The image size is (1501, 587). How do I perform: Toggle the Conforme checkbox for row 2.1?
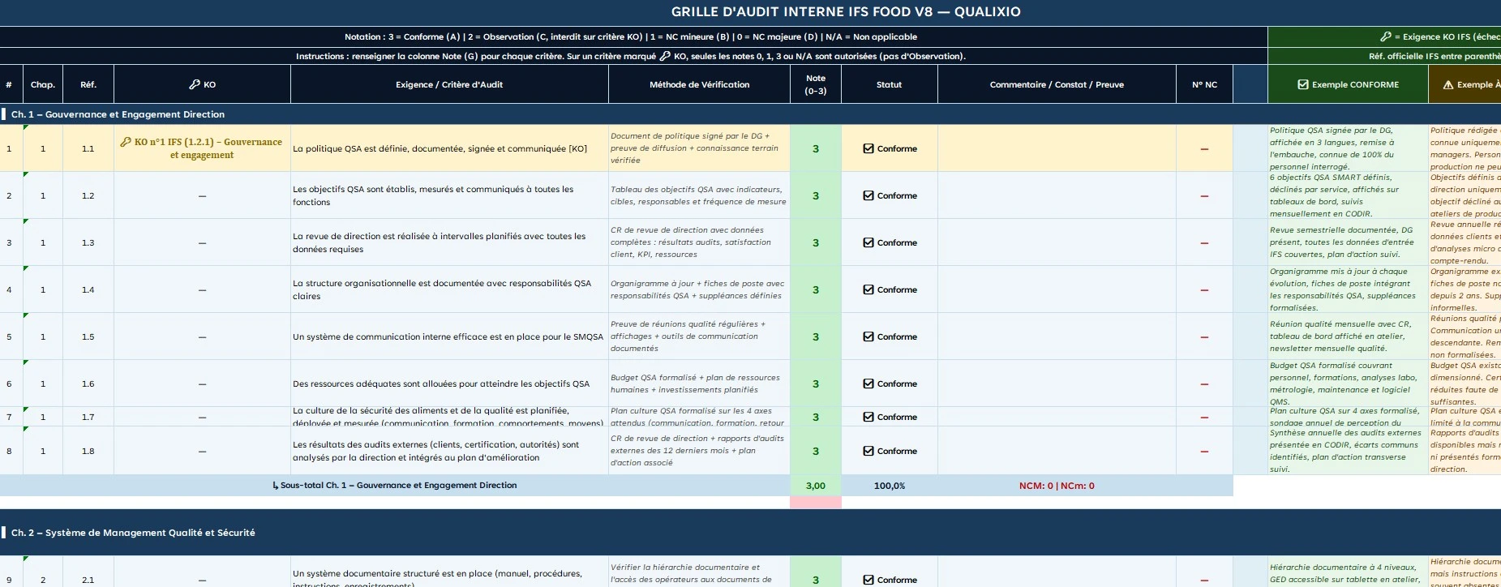click(x=868, y=580)
